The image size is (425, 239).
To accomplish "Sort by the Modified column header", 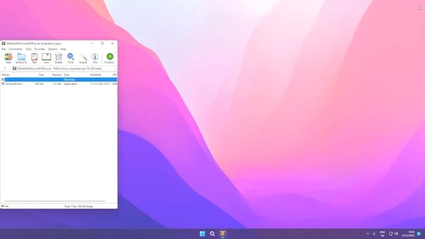I will tap(96, 75).
